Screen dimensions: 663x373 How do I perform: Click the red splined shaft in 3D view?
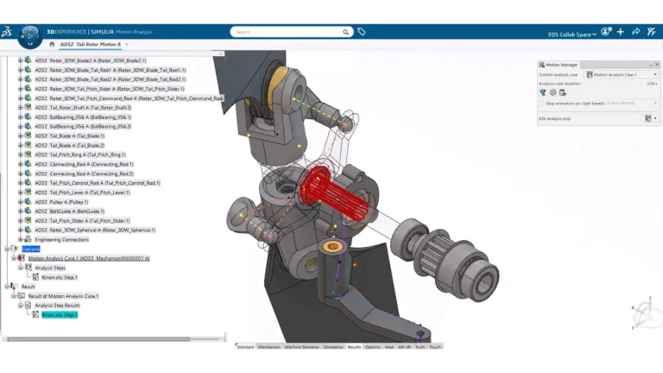pyautogui.click(x=334, y=193)
